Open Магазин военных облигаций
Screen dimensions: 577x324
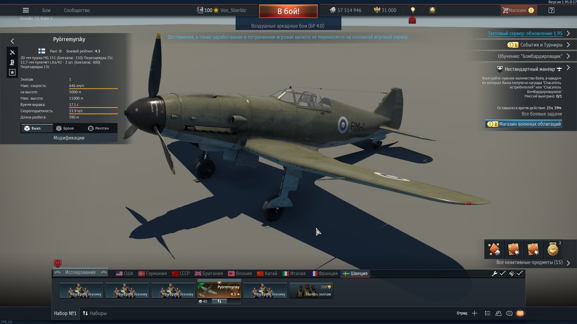523,124
